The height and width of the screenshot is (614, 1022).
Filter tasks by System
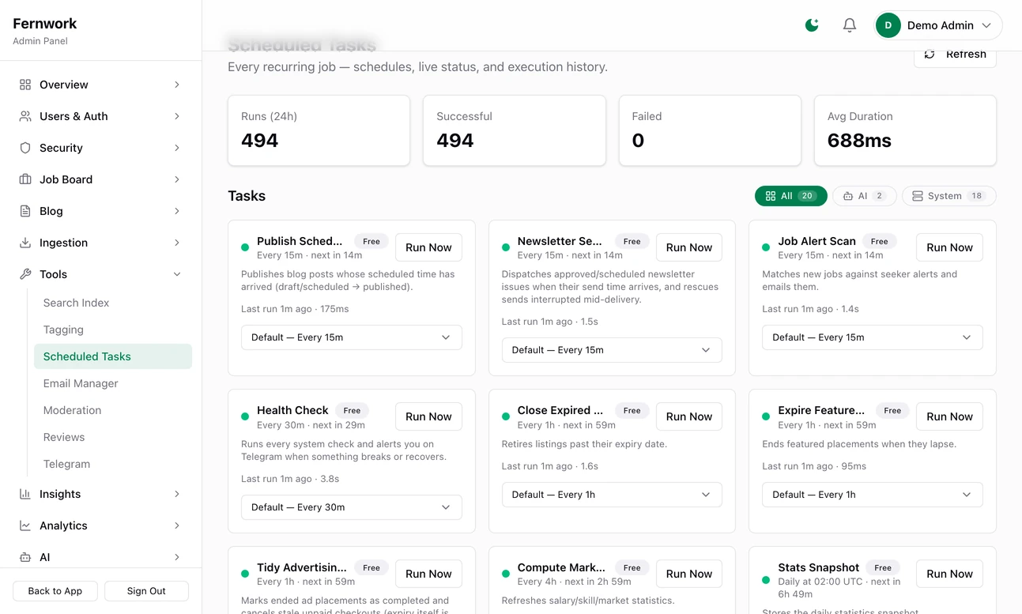(949, 196)
